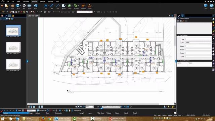
Task: Open Firefox from the taskbar
Action: point(43,119)
